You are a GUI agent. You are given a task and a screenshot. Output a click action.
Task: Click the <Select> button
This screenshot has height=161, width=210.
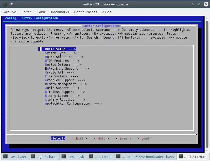pyautogui.click(x=58, y=138)
